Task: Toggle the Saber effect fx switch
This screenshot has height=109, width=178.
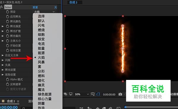Action: pos(1,7)
